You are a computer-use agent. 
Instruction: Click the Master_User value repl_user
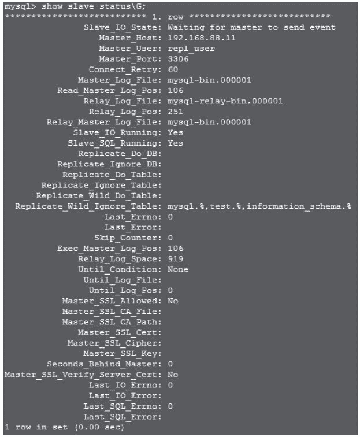[191, 49]
